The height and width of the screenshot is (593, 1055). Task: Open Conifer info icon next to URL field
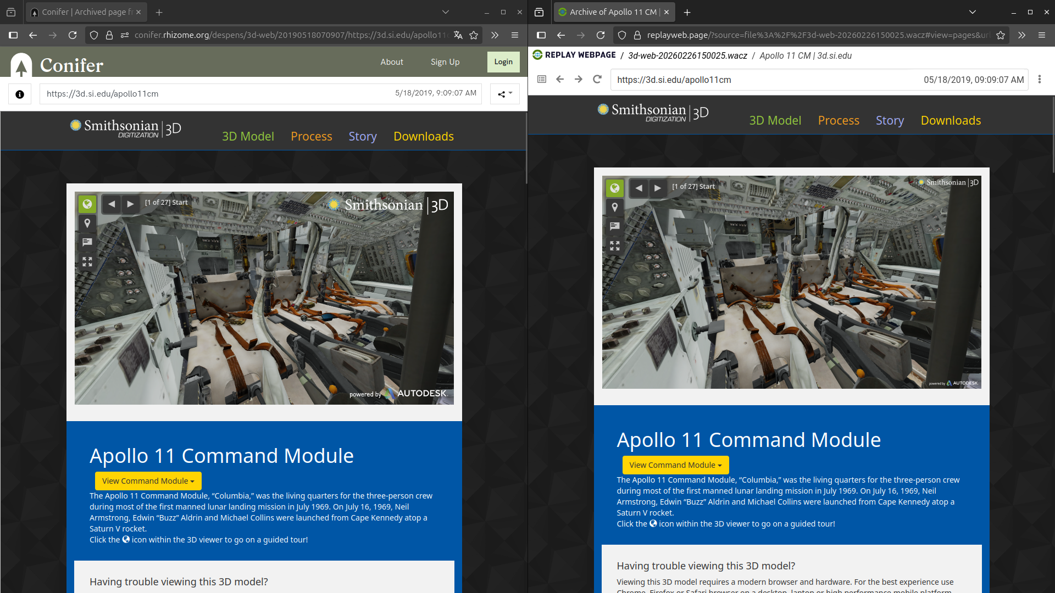[20, 94]
